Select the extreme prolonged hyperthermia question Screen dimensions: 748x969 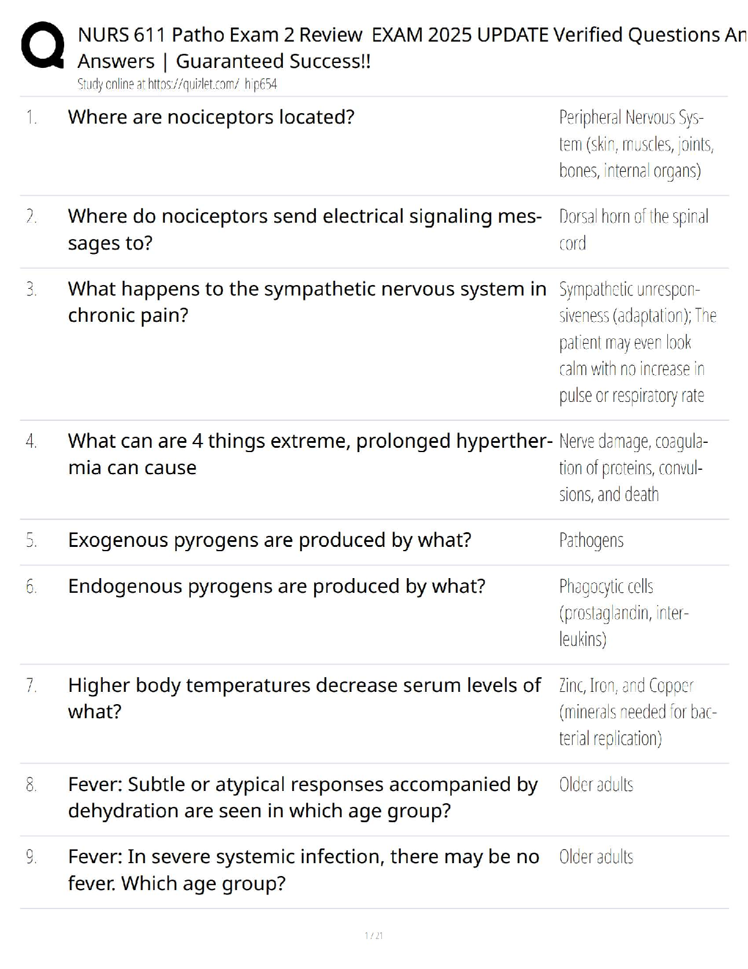(x=310, y=454)
